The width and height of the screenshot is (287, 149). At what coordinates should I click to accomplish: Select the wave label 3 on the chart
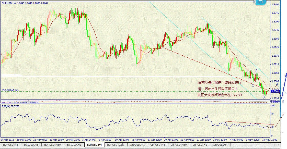pos(263,97)
